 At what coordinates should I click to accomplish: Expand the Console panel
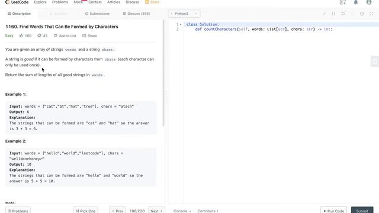pos(182,211)
